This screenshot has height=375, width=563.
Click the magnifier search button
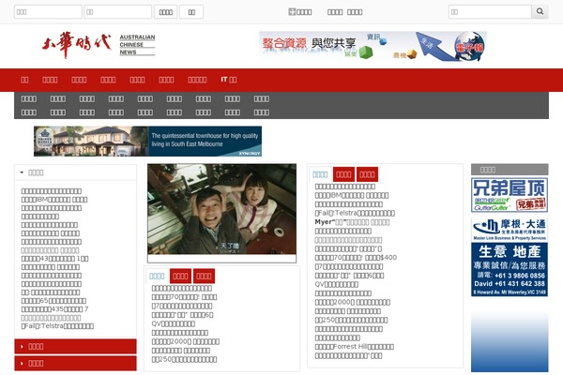coord(540,11)
